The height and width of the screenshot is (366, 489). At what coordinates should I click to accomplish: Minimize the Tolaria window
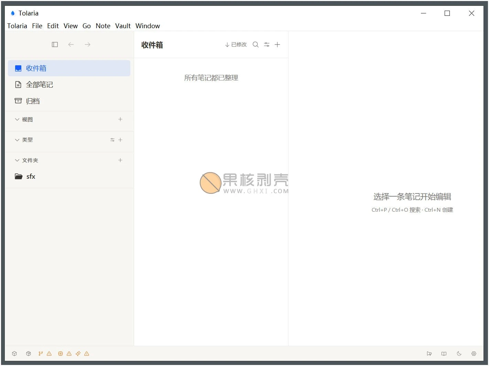click(x=424, y=13)
